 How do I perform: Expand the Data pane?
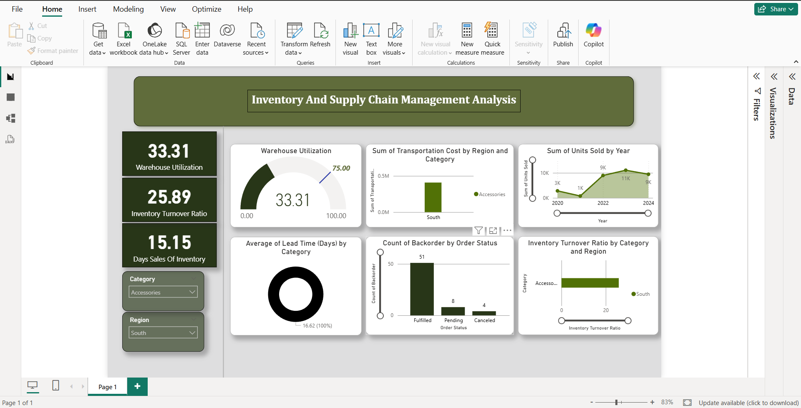[792, 76]
